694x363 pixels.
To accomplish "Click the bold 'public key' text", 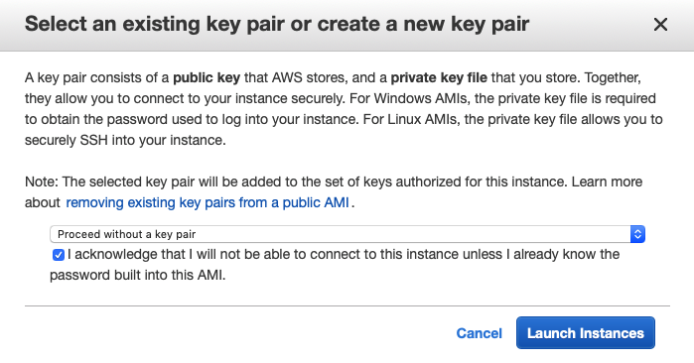I will 207,77.
